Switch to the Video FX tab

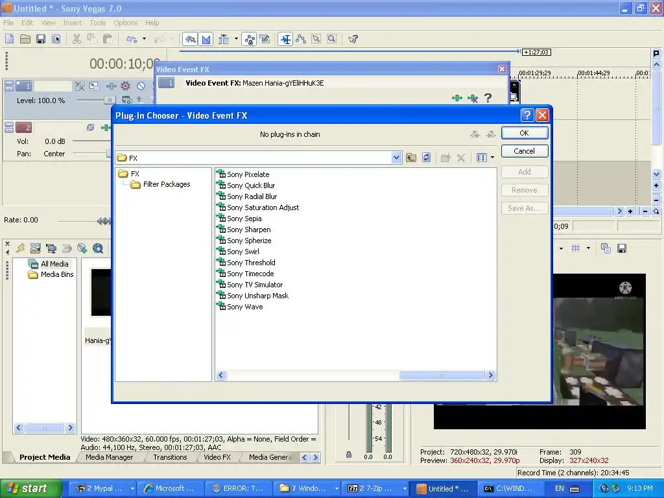pos(217,457)
